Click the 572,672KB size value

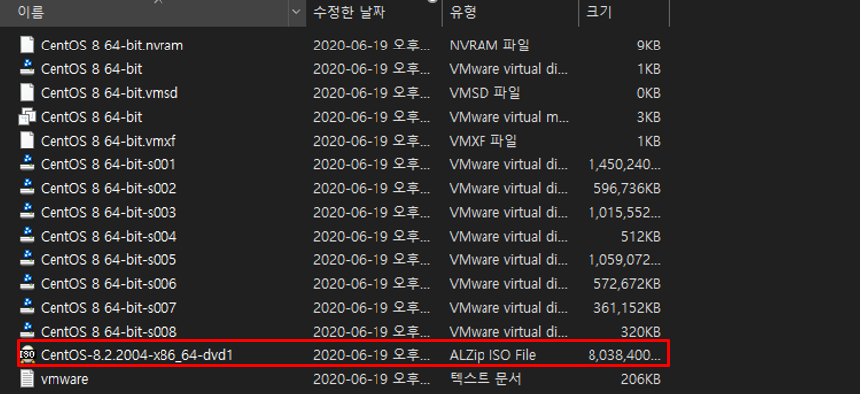tap(627, 284)
